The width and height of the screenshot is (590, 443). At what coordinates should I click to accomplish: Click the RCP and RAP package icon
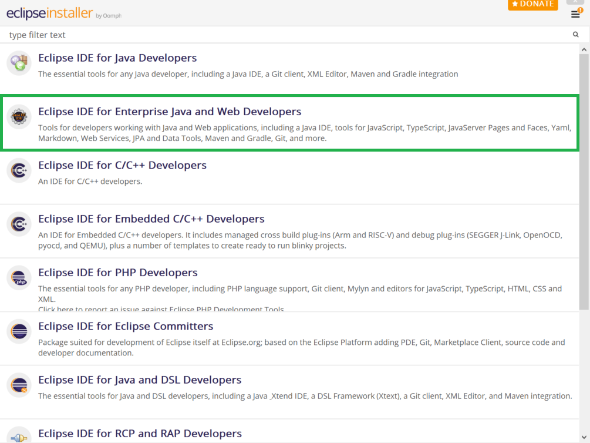click(x=19, y=436)
